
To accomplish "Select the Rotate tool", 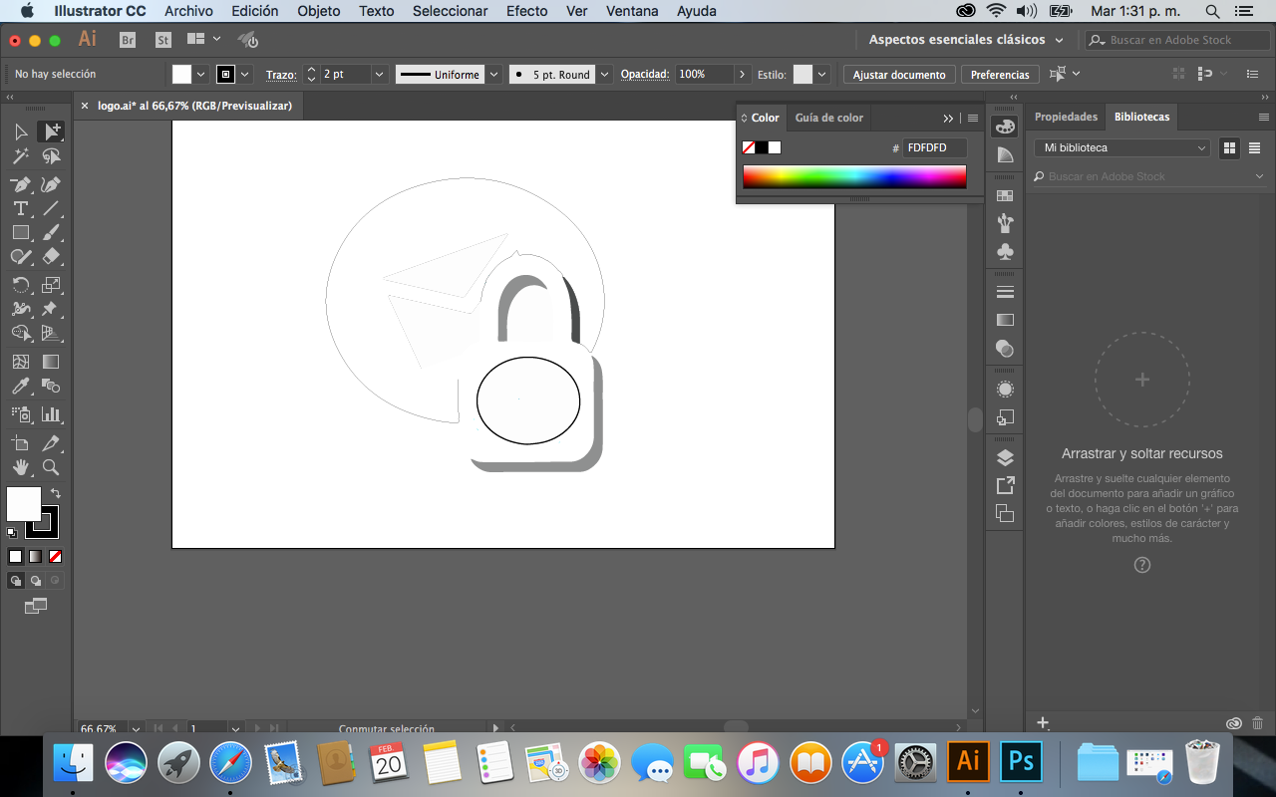I will tap(21, 285).
